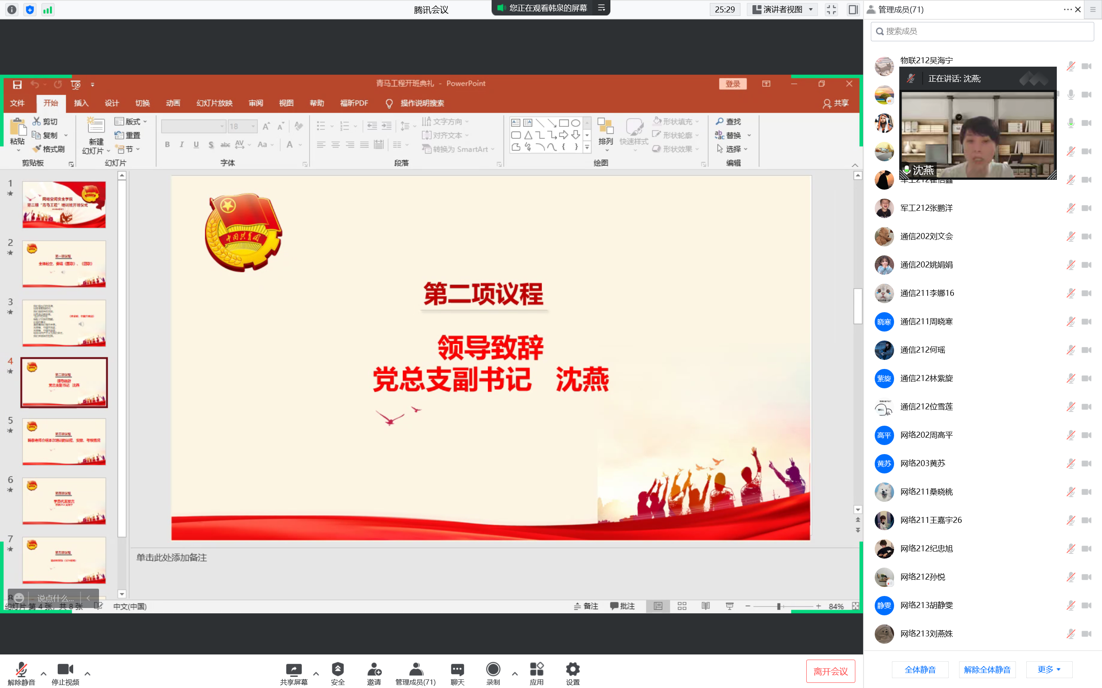Click the slide pane vertical scrollbar thumb
The image size is (1102, 688).
(858, 306)
